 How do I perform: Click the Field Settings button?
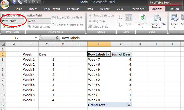pyautogui.click(x=39, y=27)
